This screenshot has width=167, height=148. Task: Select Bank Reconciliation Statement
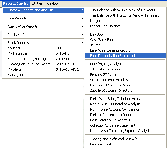pos(125,56)
